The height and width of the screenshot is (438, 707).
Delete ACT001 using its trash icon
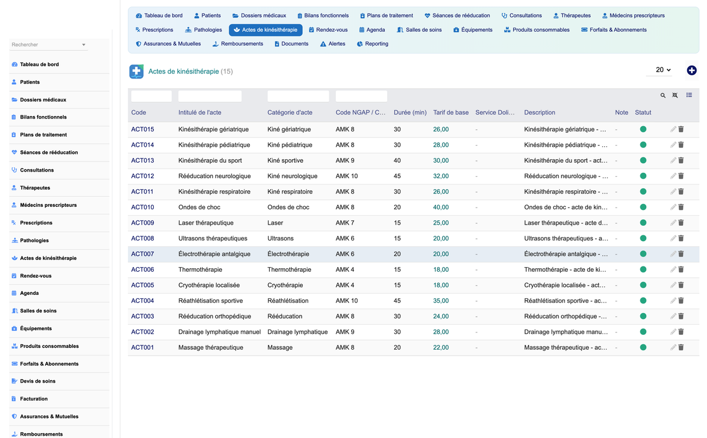pyautogui.click(x=681, y=347)
